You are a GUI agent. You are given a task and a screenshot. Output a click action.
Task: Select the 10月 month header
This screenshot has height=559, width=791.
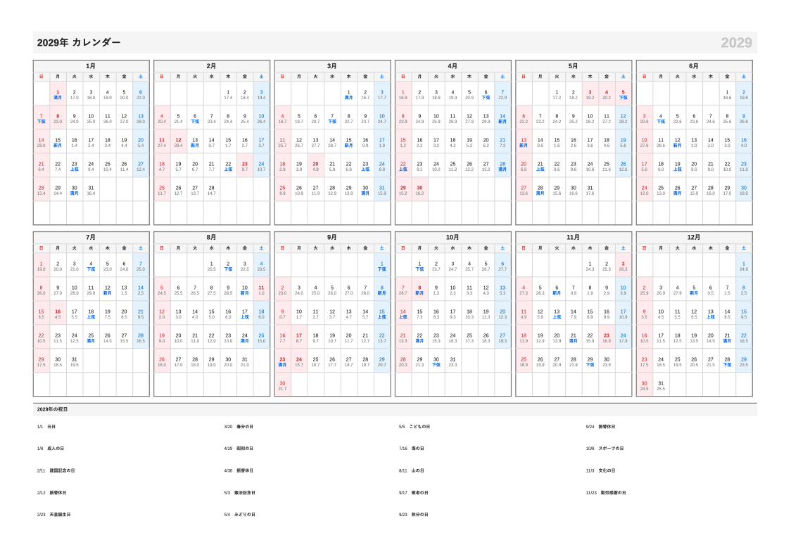pos(453,238)
